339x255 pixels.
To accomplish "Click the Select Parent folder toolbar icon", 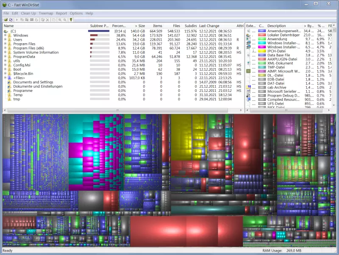I will click(54, 19).
